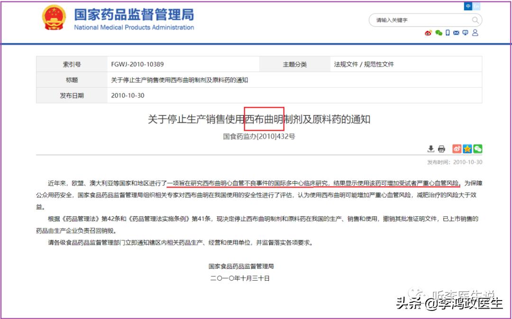512x319 pixels.
Task: Share the notice via the WeChat icon
Action: click(x=478, y=149)
